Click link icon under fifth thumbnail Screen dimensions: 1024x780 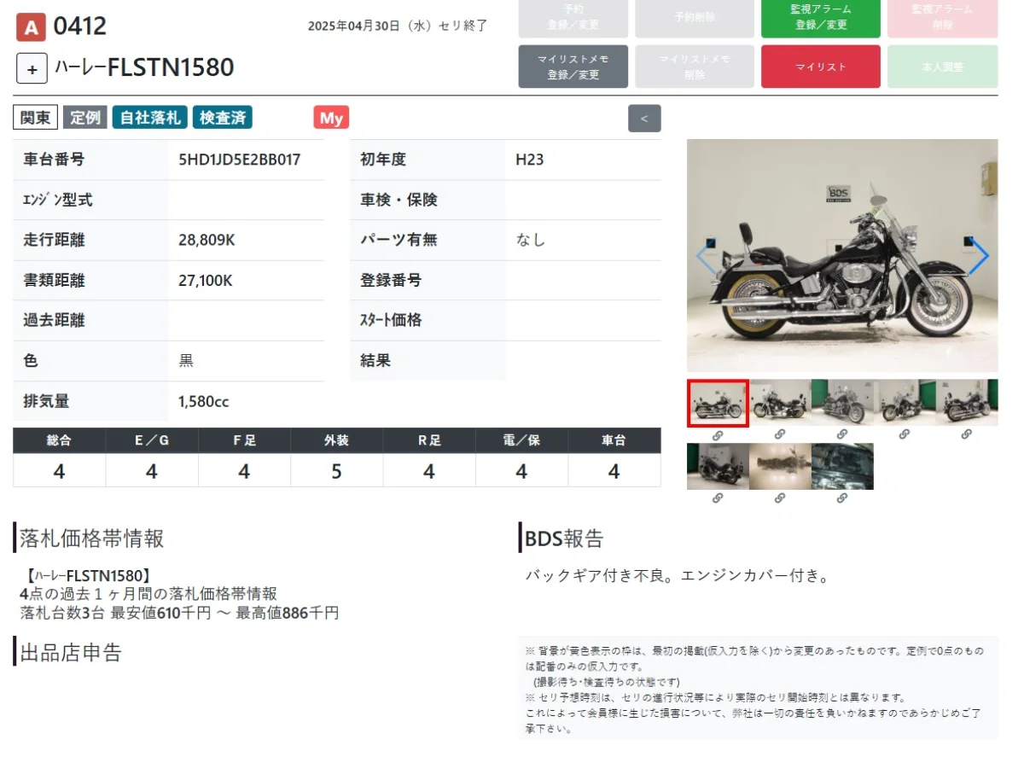coord(967,434)
